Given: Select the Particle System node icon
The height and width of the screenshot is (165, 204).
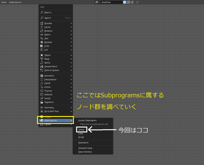Looking at the screenshot, I should pos(42,70).
